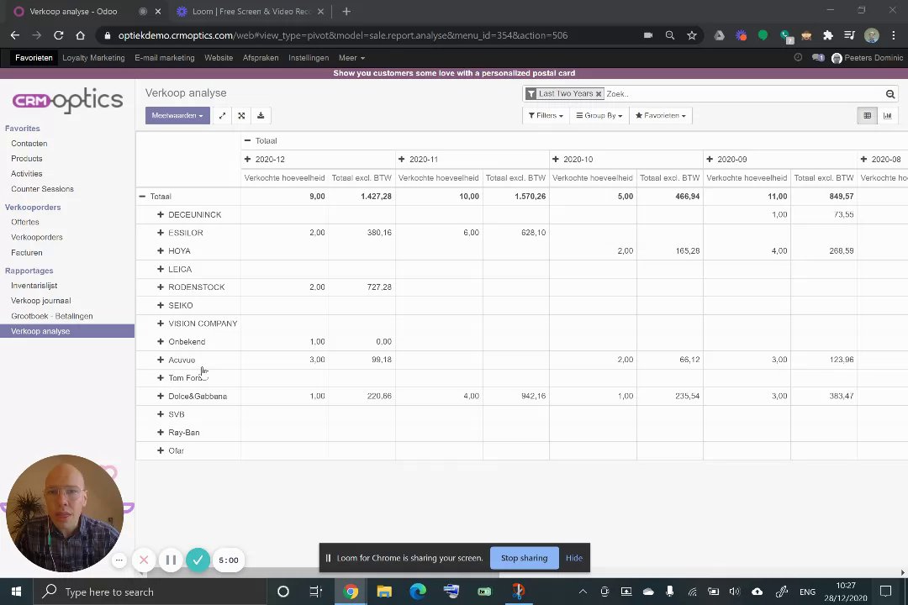The image size is (908, 605).
Task: Open the Group By dropdown
Action: click(x=599, y=116)
